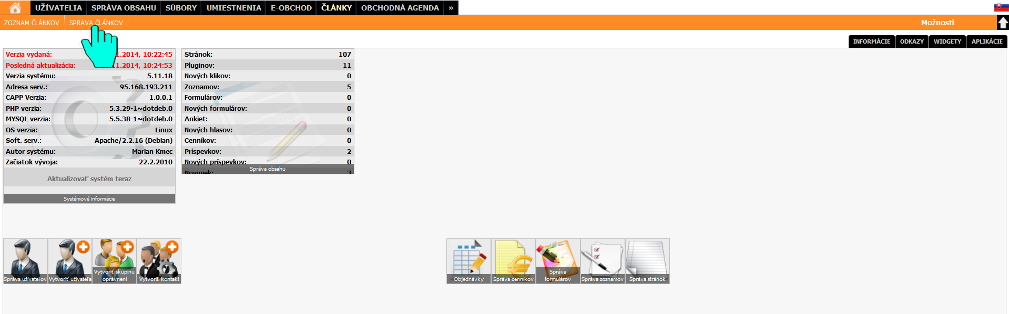Click the Slovak flag language icon
This screenshot has width=1009, height=314.
click(1001, 7)
